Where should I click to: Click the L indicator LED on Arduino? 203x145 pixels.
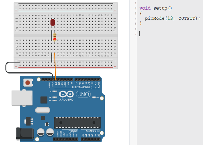(x=54, y=91)
